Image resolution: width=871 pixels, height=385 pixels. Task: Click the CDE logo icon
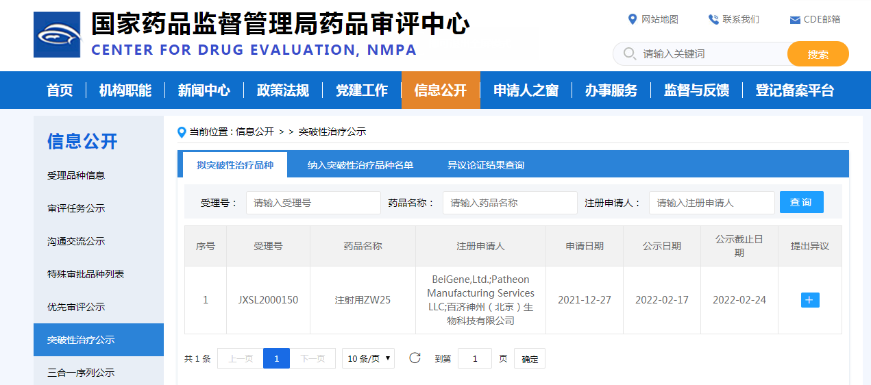tap(57, 34)
